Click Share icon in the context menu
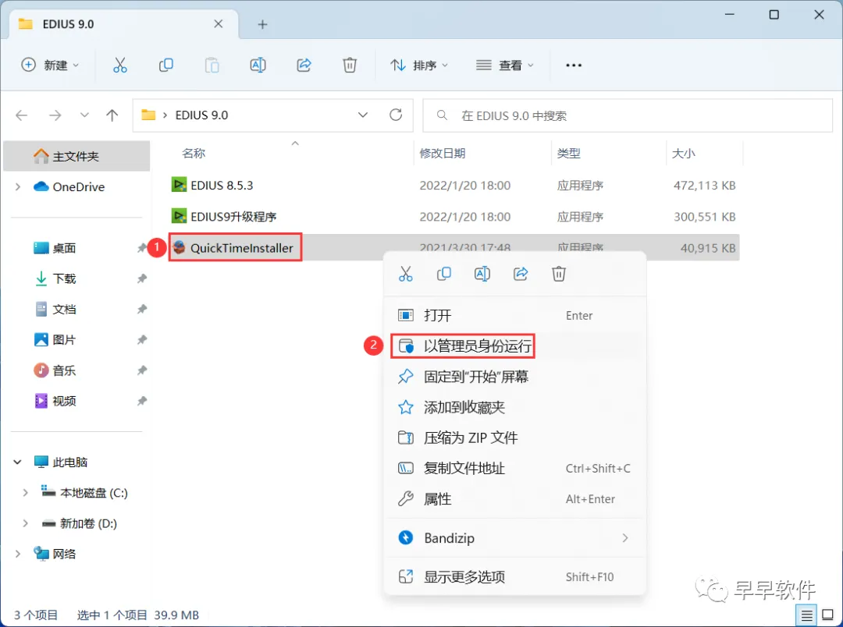 coord(521,274)
